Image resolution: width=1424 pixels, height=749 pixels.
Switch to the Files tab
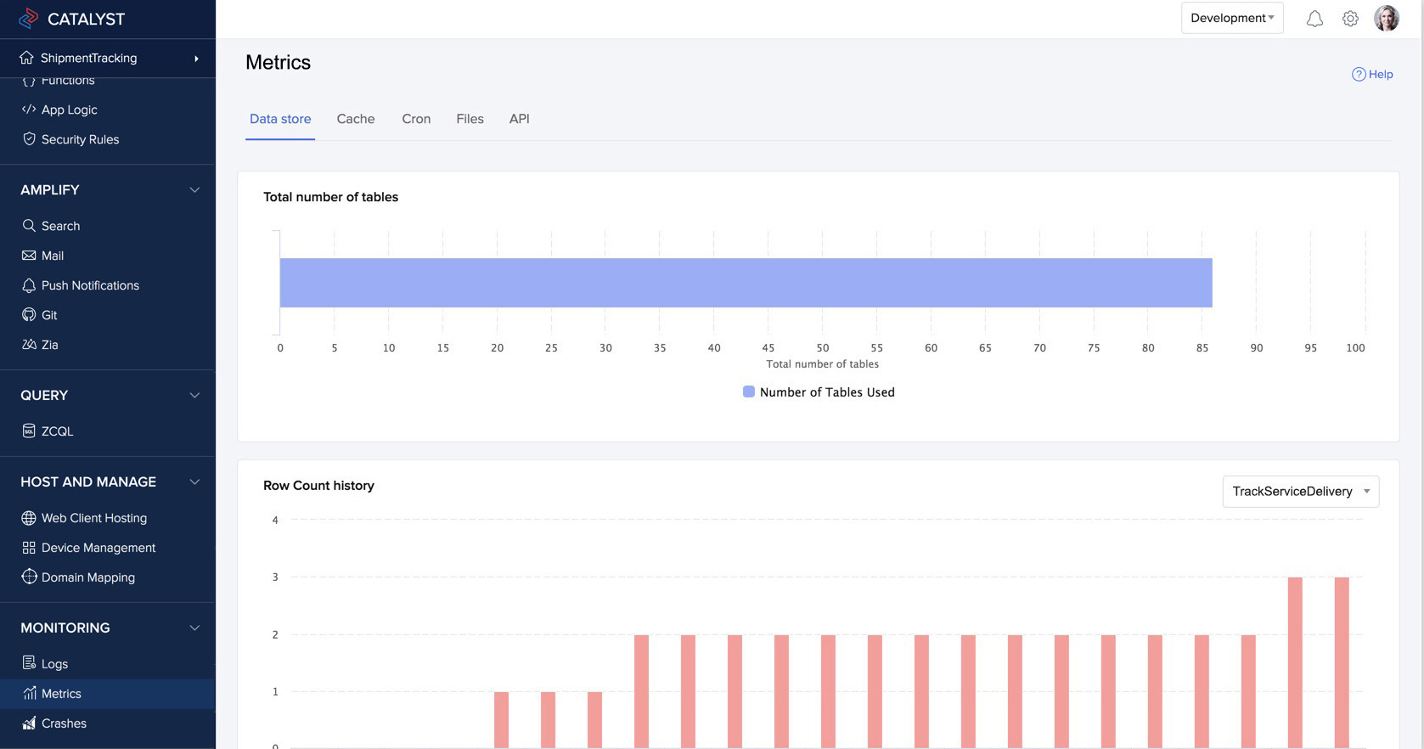(470, 119)
